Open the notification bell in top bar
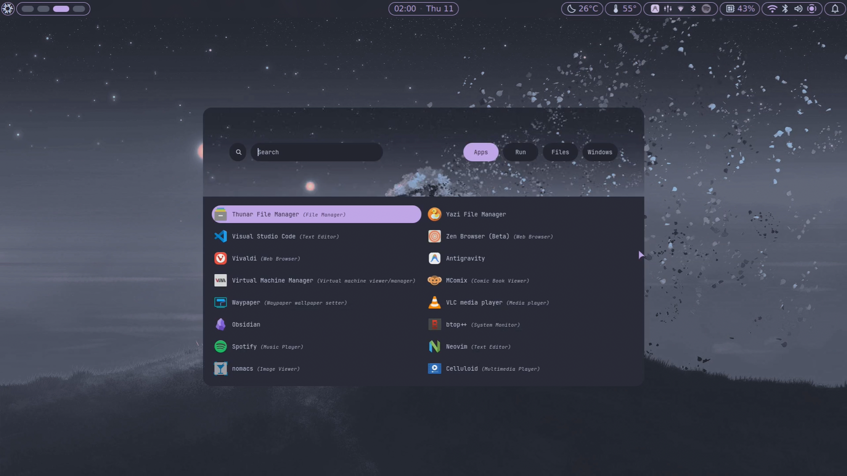 pos(835,8)
